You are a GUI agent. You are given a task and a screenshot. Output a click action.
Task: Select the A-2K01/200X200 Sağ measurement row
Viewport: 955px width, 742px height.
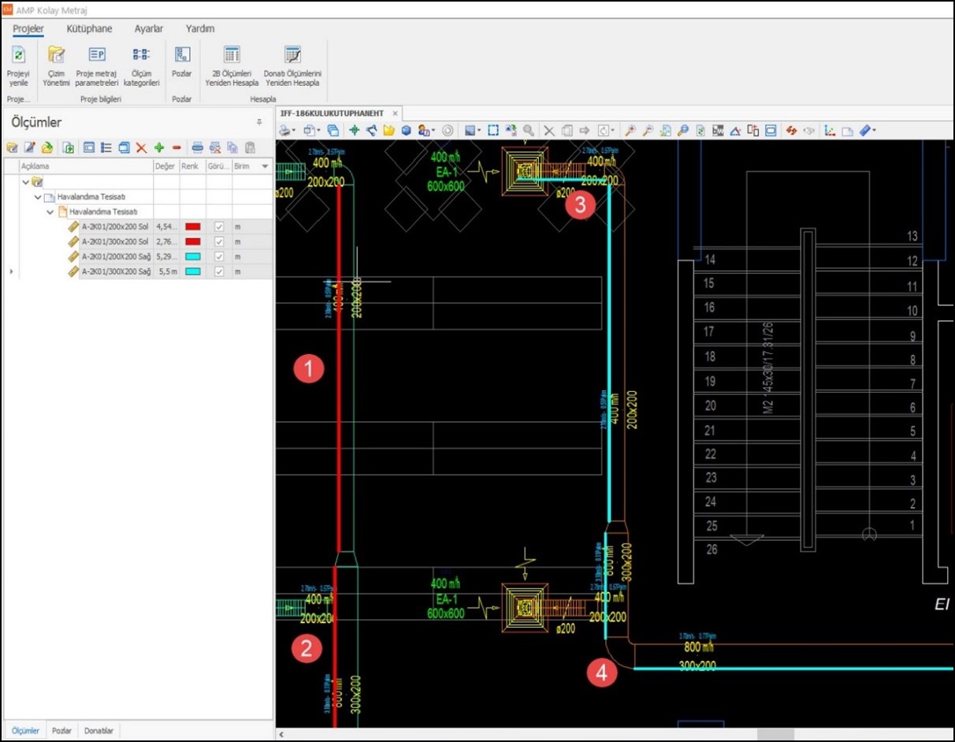[116, 256]
